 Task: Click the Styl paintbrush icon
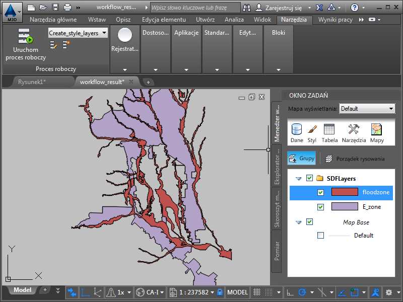pyautogui.click(x=312, y=133)
